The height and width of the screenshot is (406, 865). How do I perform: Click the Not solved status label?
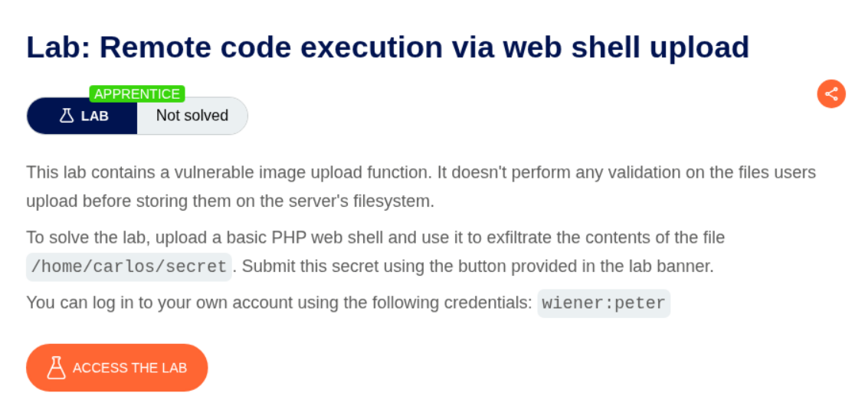pyautogui.click(x=192, y=116)
